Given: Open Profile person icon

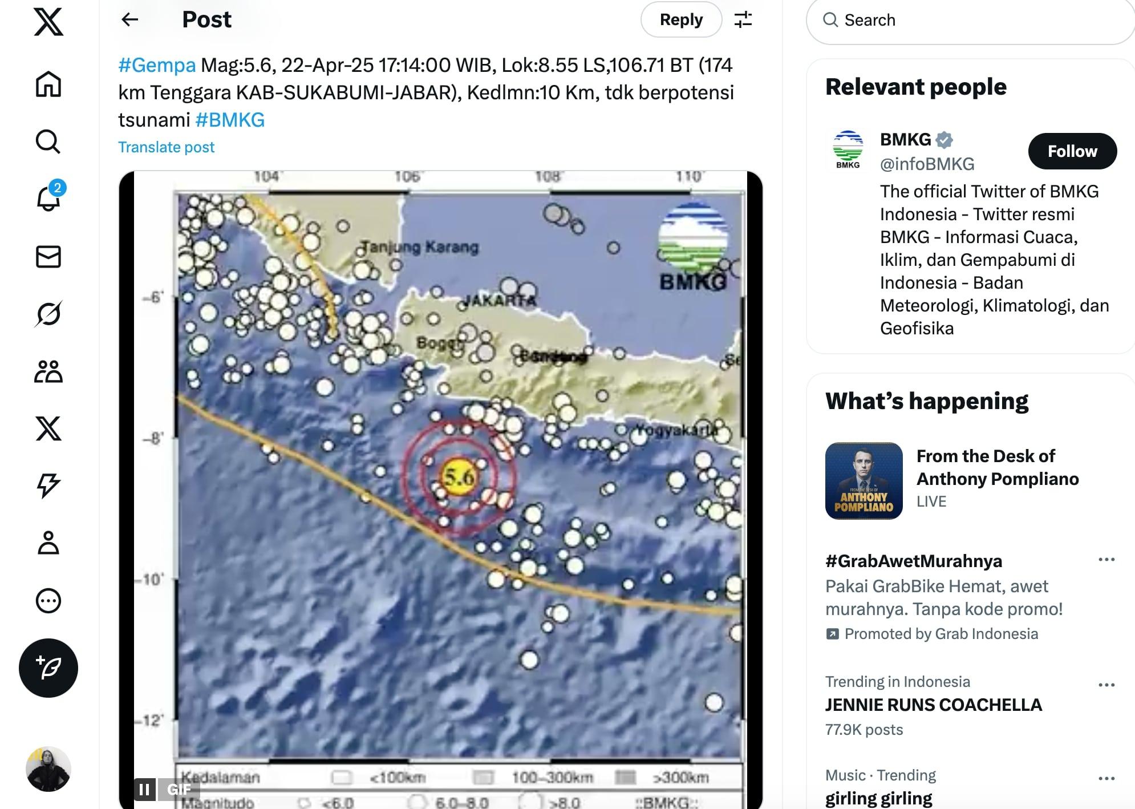Looking at the screenshot, I should click(x=48, y=543).
